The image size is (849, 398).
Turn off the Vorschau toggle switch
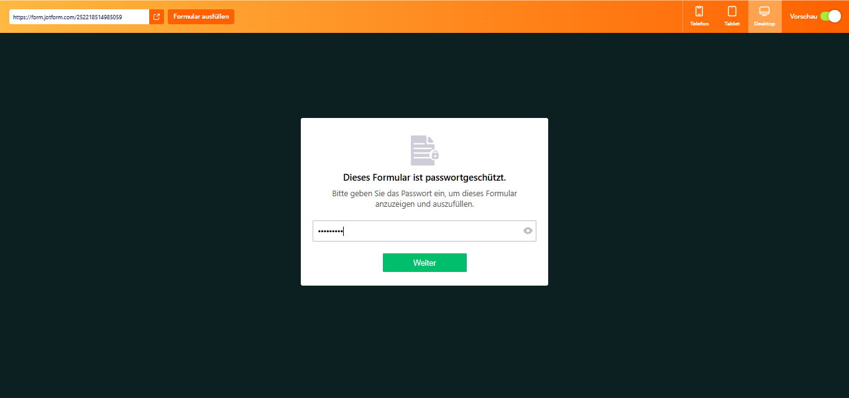[830, 17]
